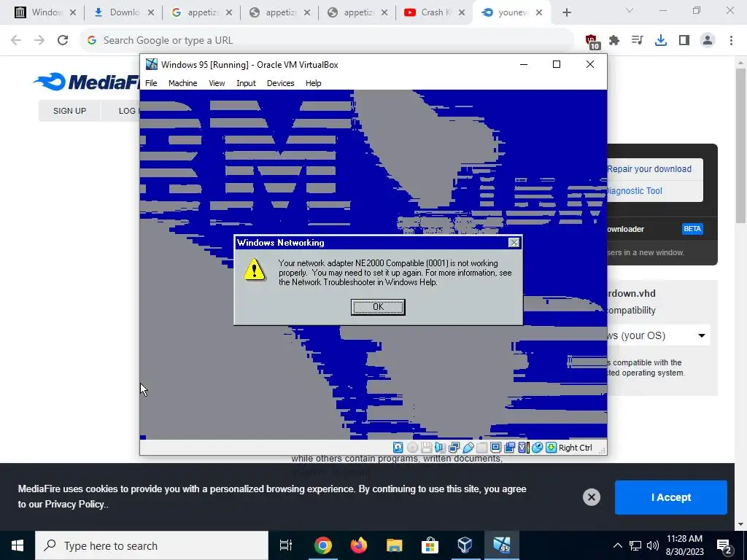Click the floppy disk icon in VirtualBox status bar

[x=426, y=448]
